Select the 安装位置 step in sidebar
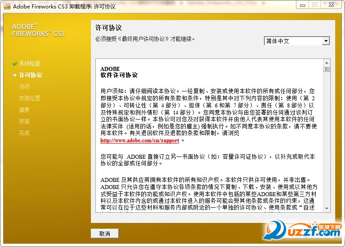The image size is (345, 247). pyautogui.click(x=30, y=98)
